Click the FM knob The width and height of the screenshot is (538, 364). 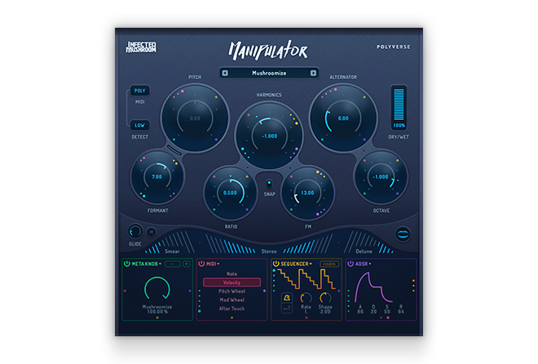[307, 193]
